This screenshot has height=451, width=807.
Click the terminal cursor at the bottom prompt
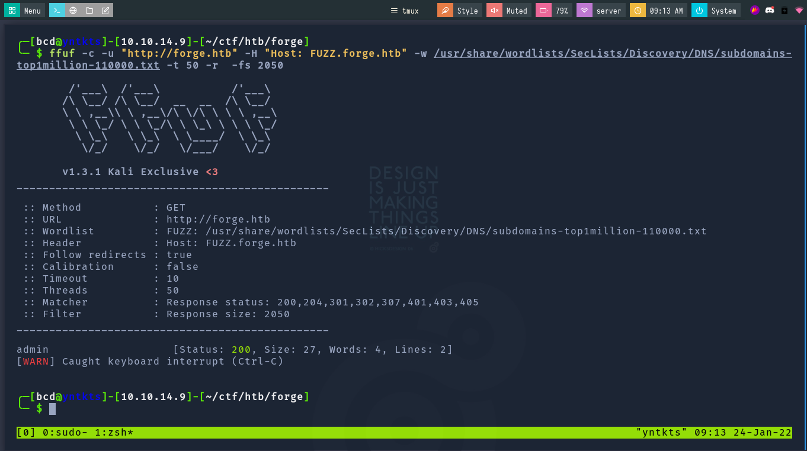tap(52, 408)
